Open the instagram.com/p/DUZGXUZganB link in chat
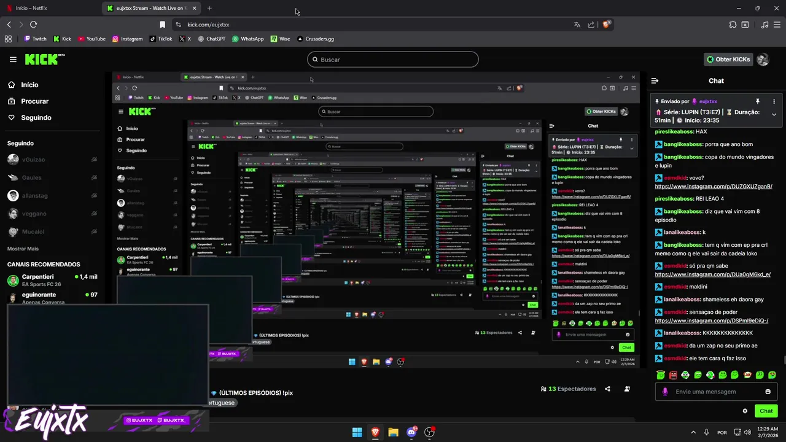The width and height of the screenshot is (786, 442). 714,186
